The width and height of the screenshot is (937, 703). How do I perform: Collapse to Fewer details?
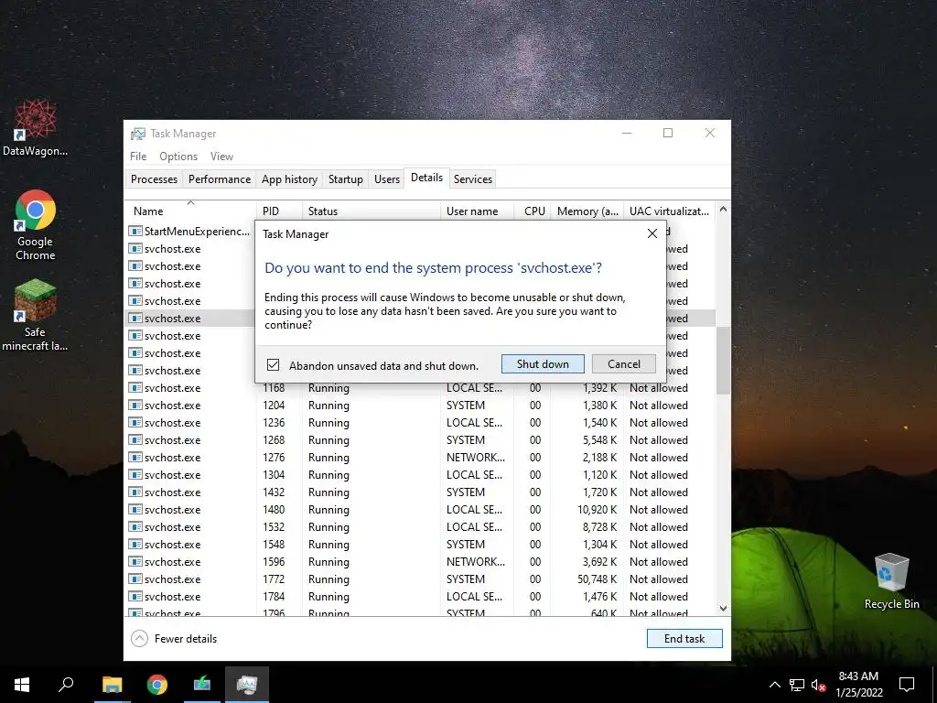pyautogui.click(x=174, y=638)
